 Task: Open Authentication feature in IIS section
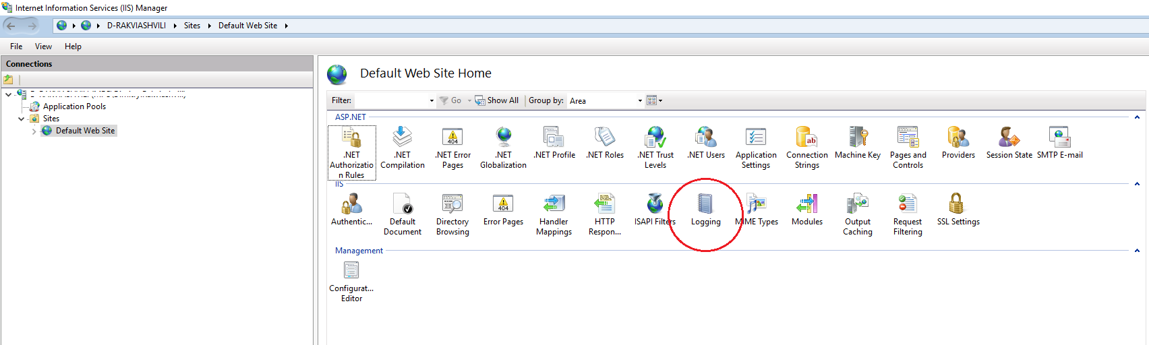pyautogui.click(x=351, y=210)
